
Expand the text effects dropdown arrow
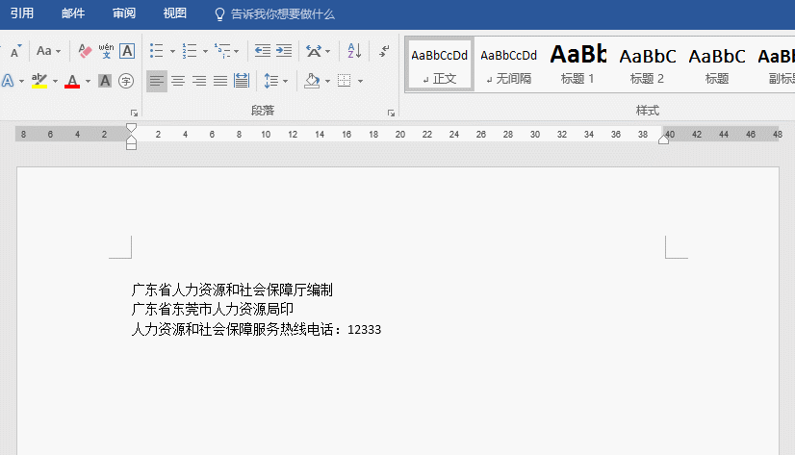pyautogui.click(x=21, y=81)
